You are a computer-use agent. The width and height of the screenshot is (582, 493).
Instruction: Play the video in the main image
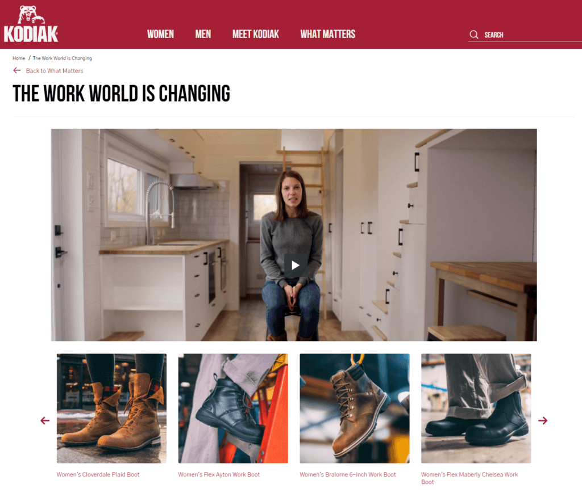(x=295, y=265)
